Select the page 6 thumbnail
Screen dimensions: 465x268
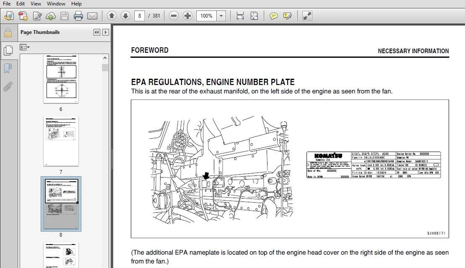pyautogui.click(x=61, y=79)
